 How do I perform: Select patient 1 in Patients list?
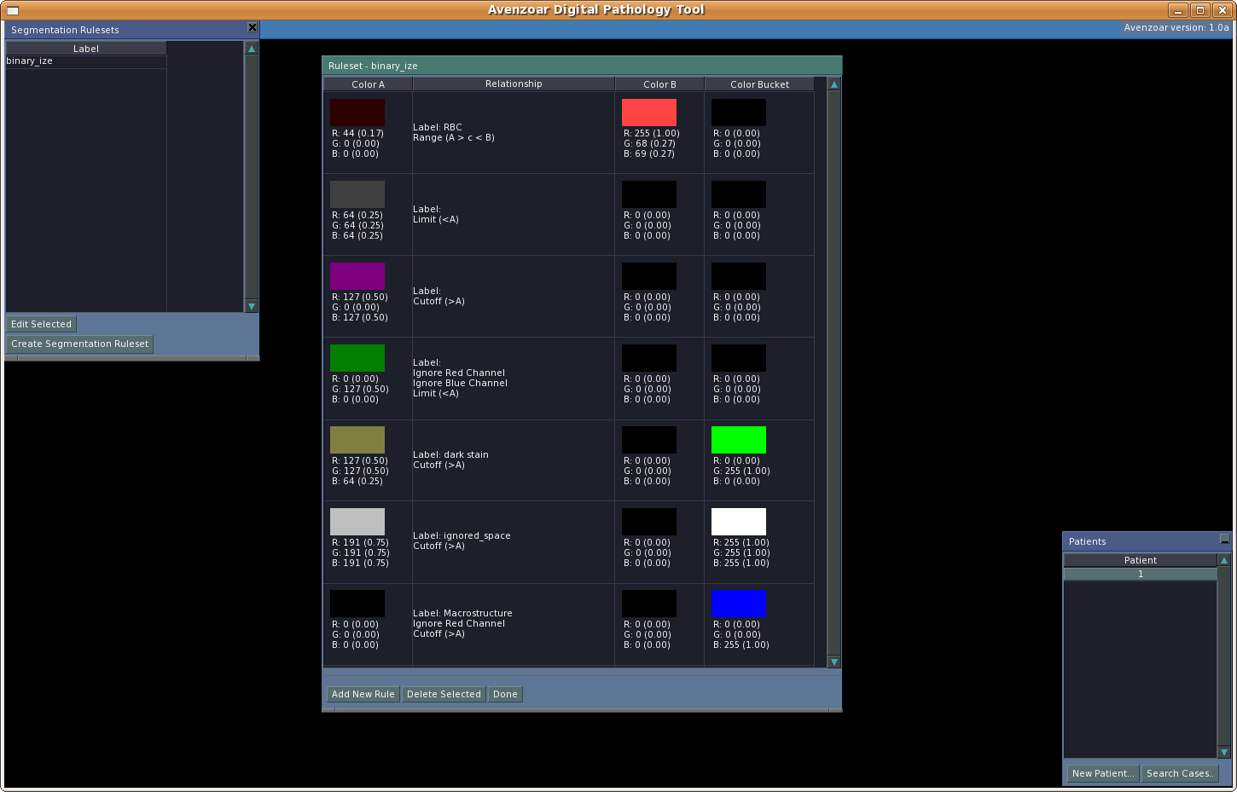coord(1140,574)
